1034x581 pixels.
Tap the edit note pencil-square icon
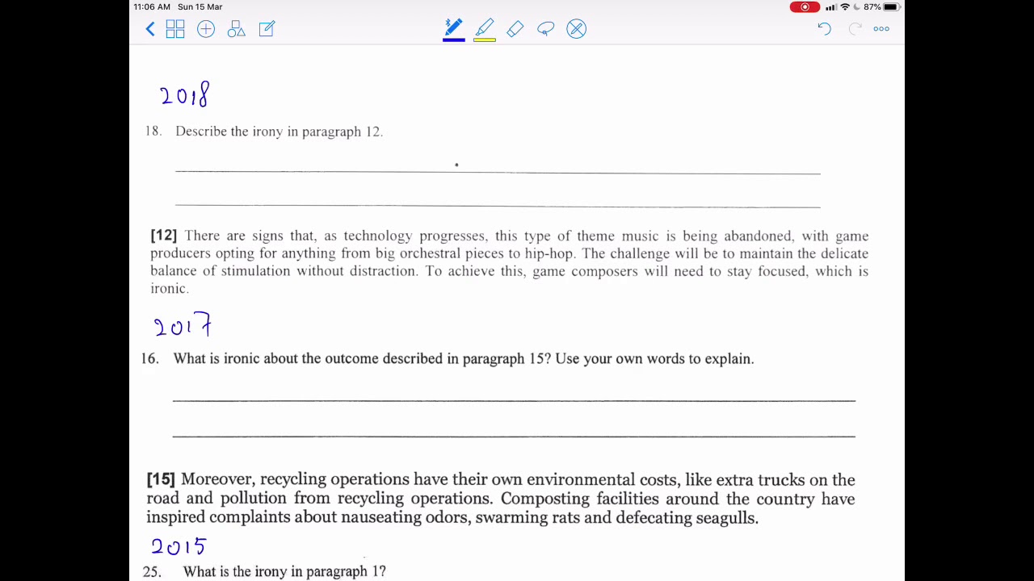pos(267,29)
